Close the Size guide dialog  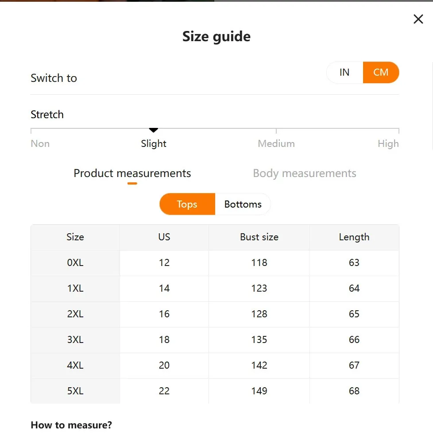coord(418,19)
